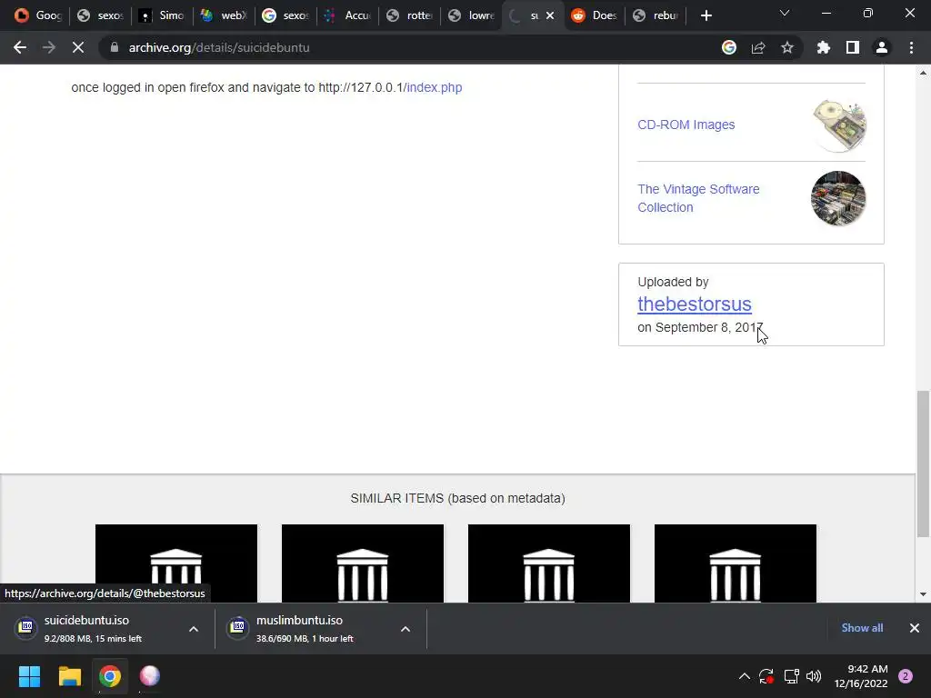This screenshot has height=698, width=931.
Task: Click the scrollbar down arrow
Action: [x=923, y=594]
